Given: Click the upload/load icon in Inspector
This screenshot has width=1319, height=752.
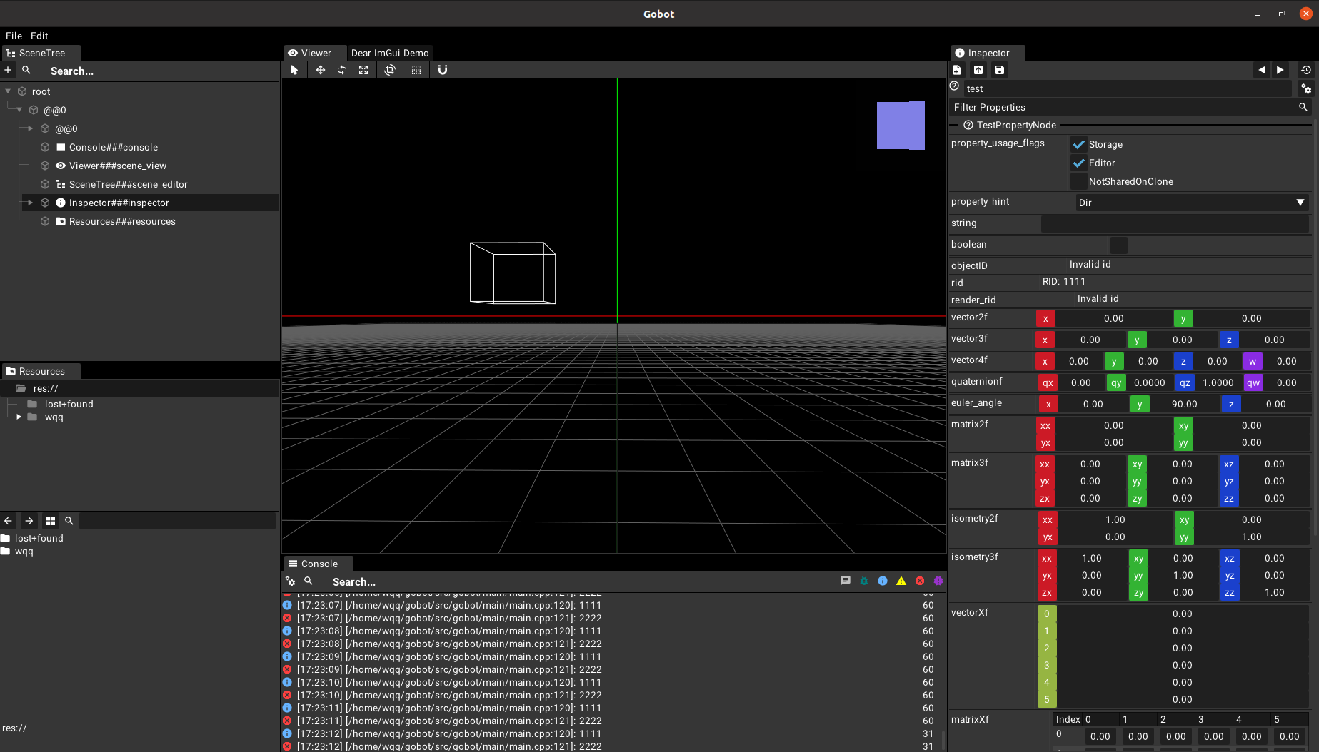Looking at the screenshot, I should tap(978, 70).
